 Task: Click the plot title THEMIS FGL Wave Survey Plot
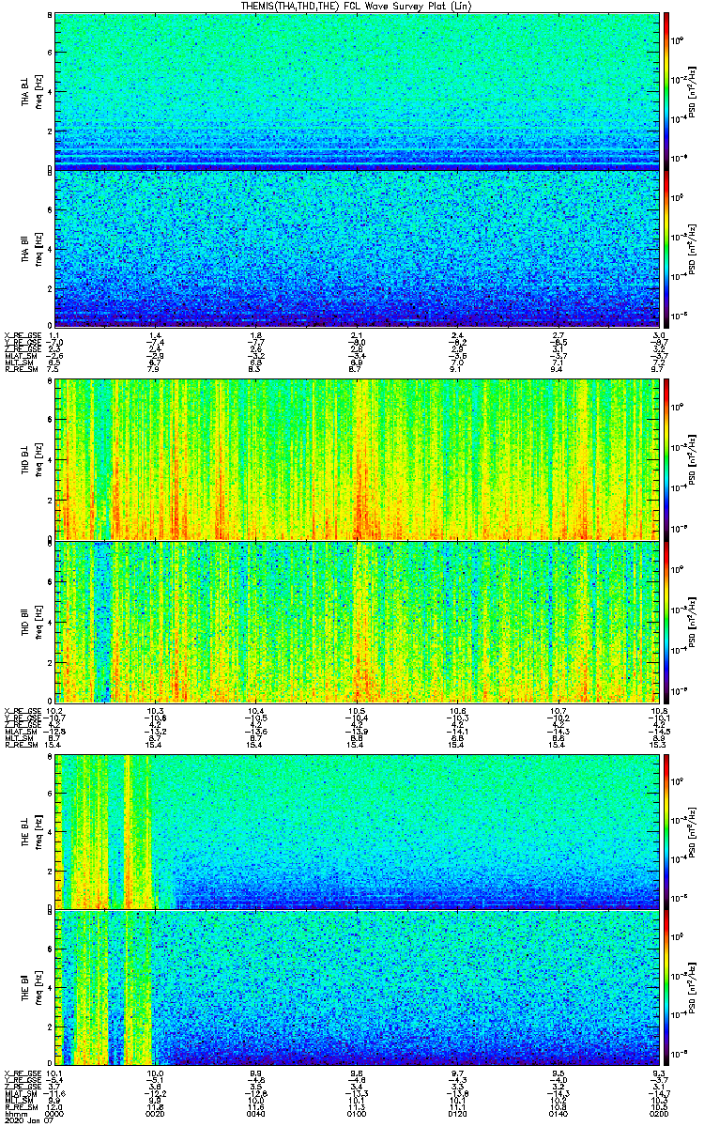click(359, 6)
